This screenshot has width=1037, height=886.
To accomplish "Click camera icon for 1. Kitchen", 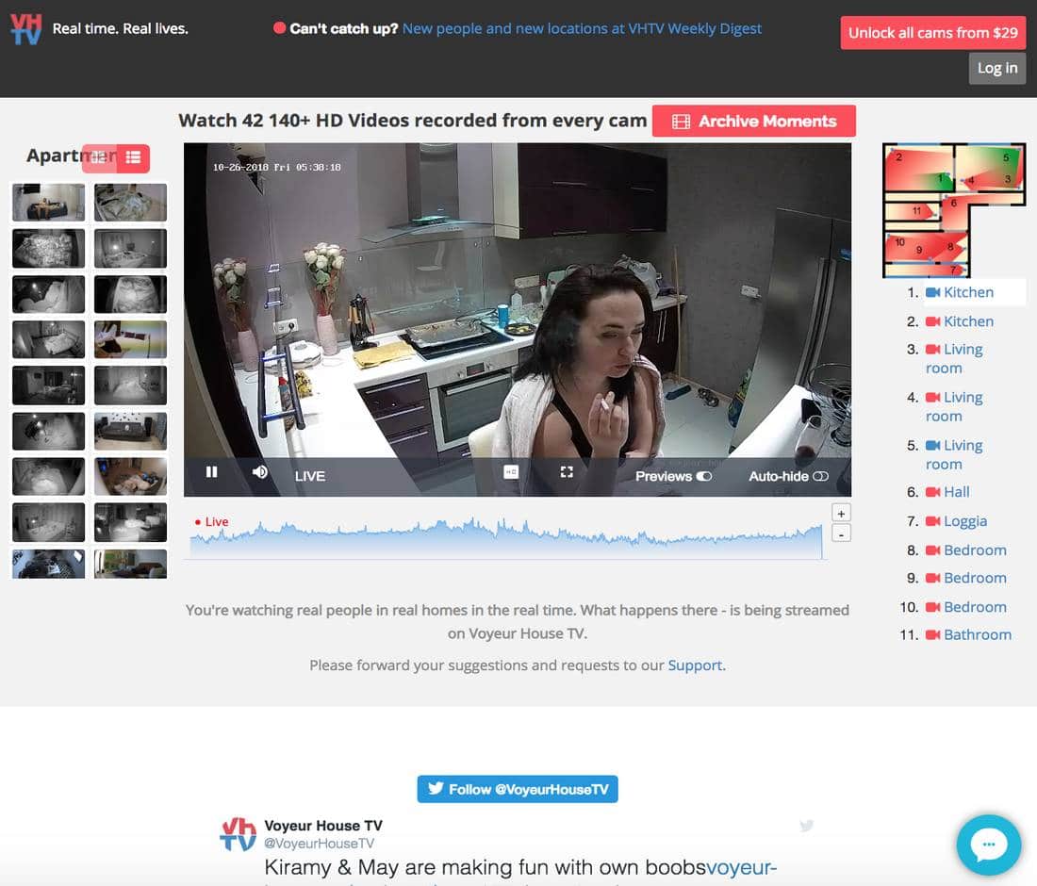I will click(932, 292).
